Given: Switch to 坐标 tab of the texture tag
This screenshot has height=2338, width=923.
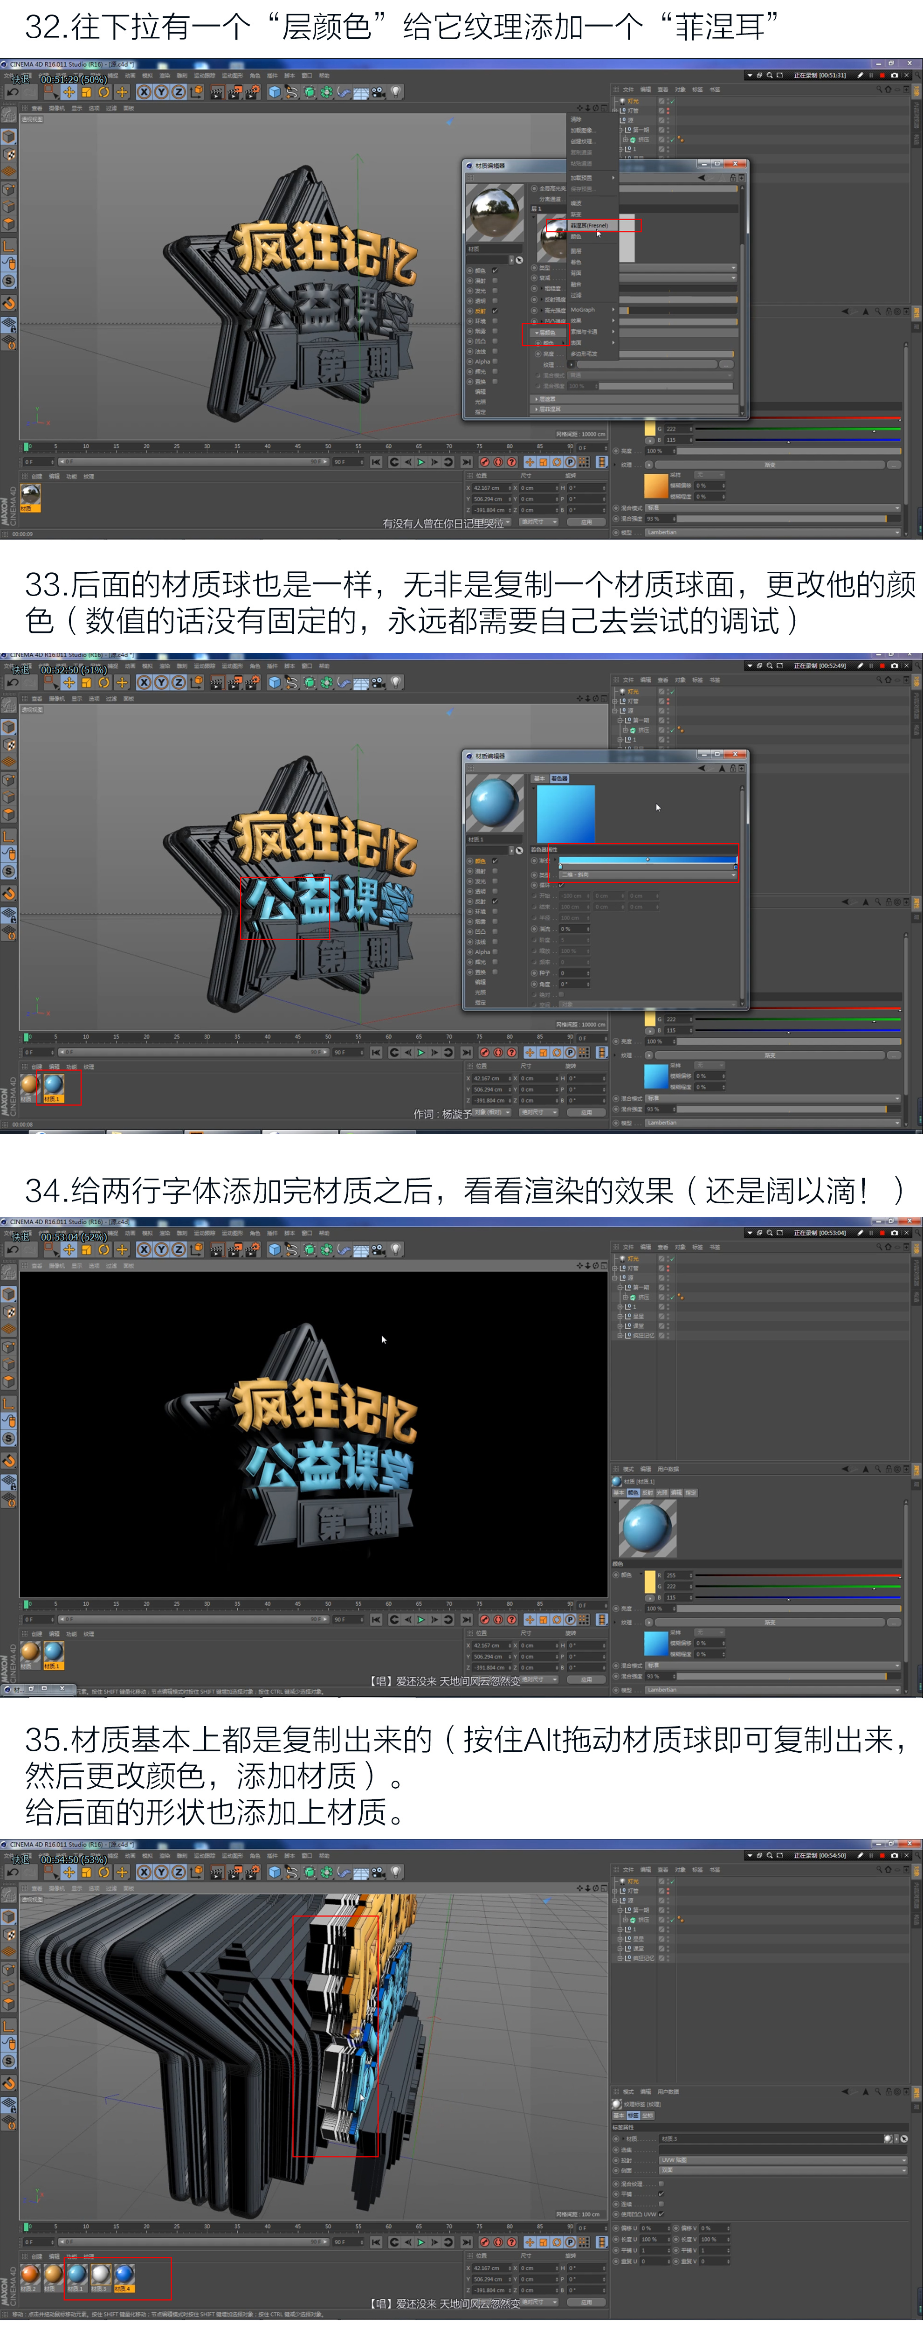Looking at the screenshot, I should tap(648, 2116).
